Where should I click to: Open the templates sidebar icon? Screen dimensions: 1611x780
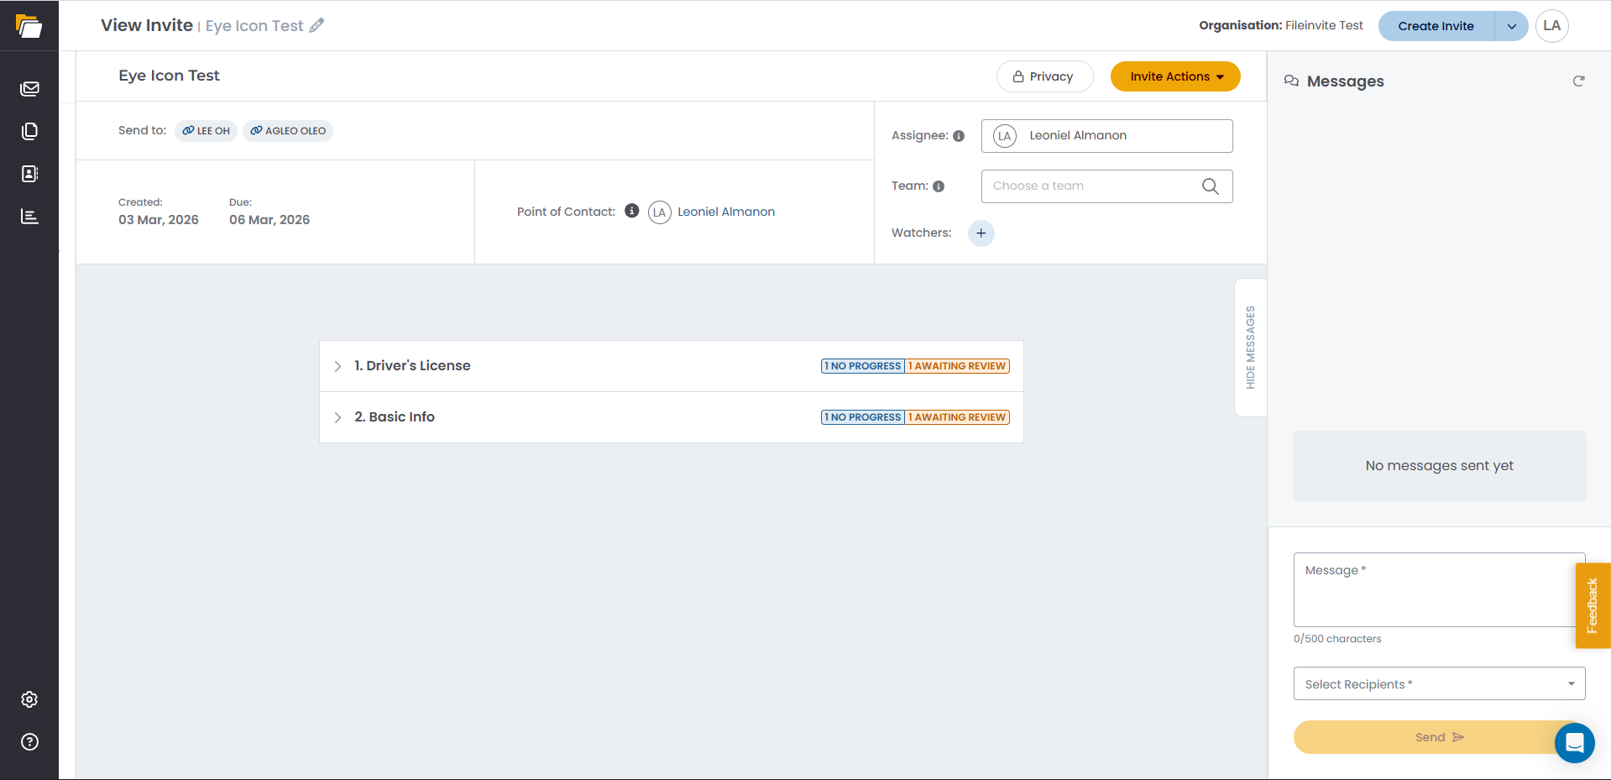[29, 131]
